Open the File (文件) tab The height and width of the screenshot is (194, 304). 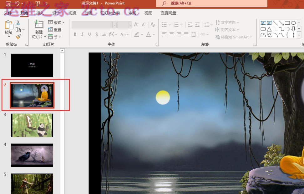pyautogui.click(x=8, y=13)
